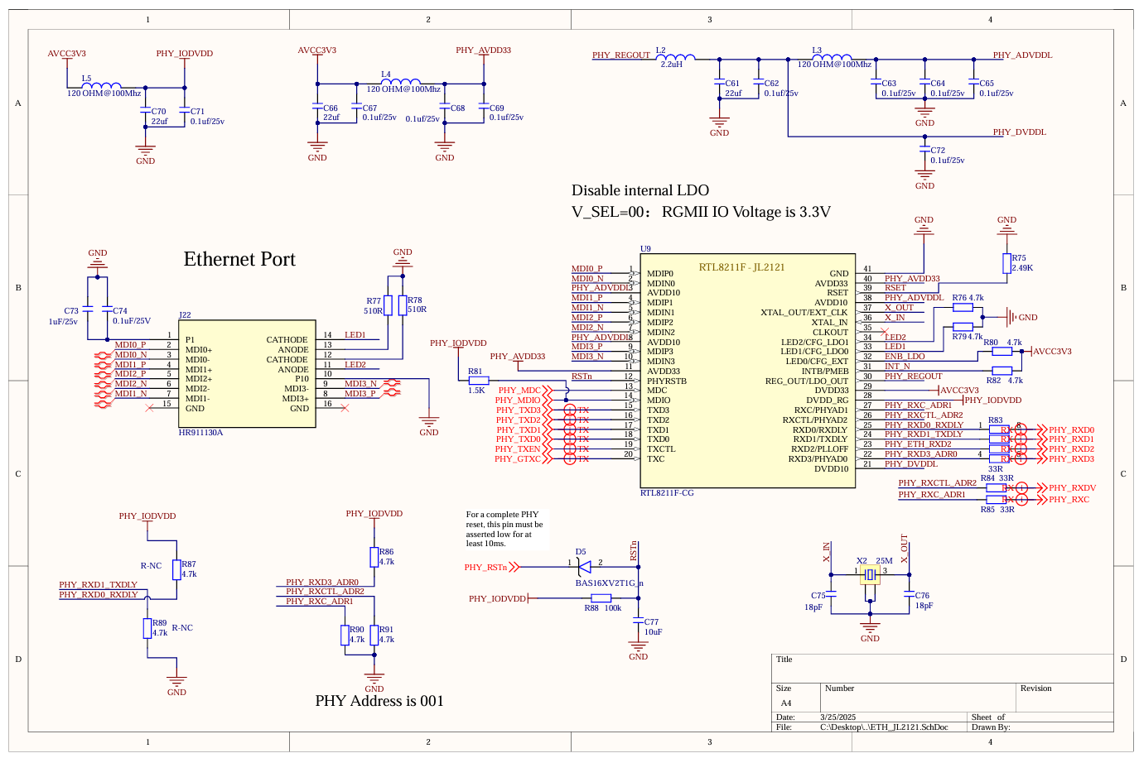Click the PHY_REGOUT label near L2
Viewport: 1139px width, 758px height.
[621, 55]
